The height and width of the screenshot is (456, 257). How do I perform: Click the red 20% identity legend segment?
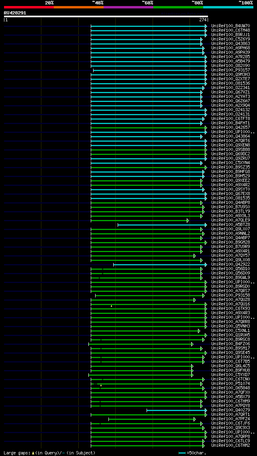(x=29, y=7)
